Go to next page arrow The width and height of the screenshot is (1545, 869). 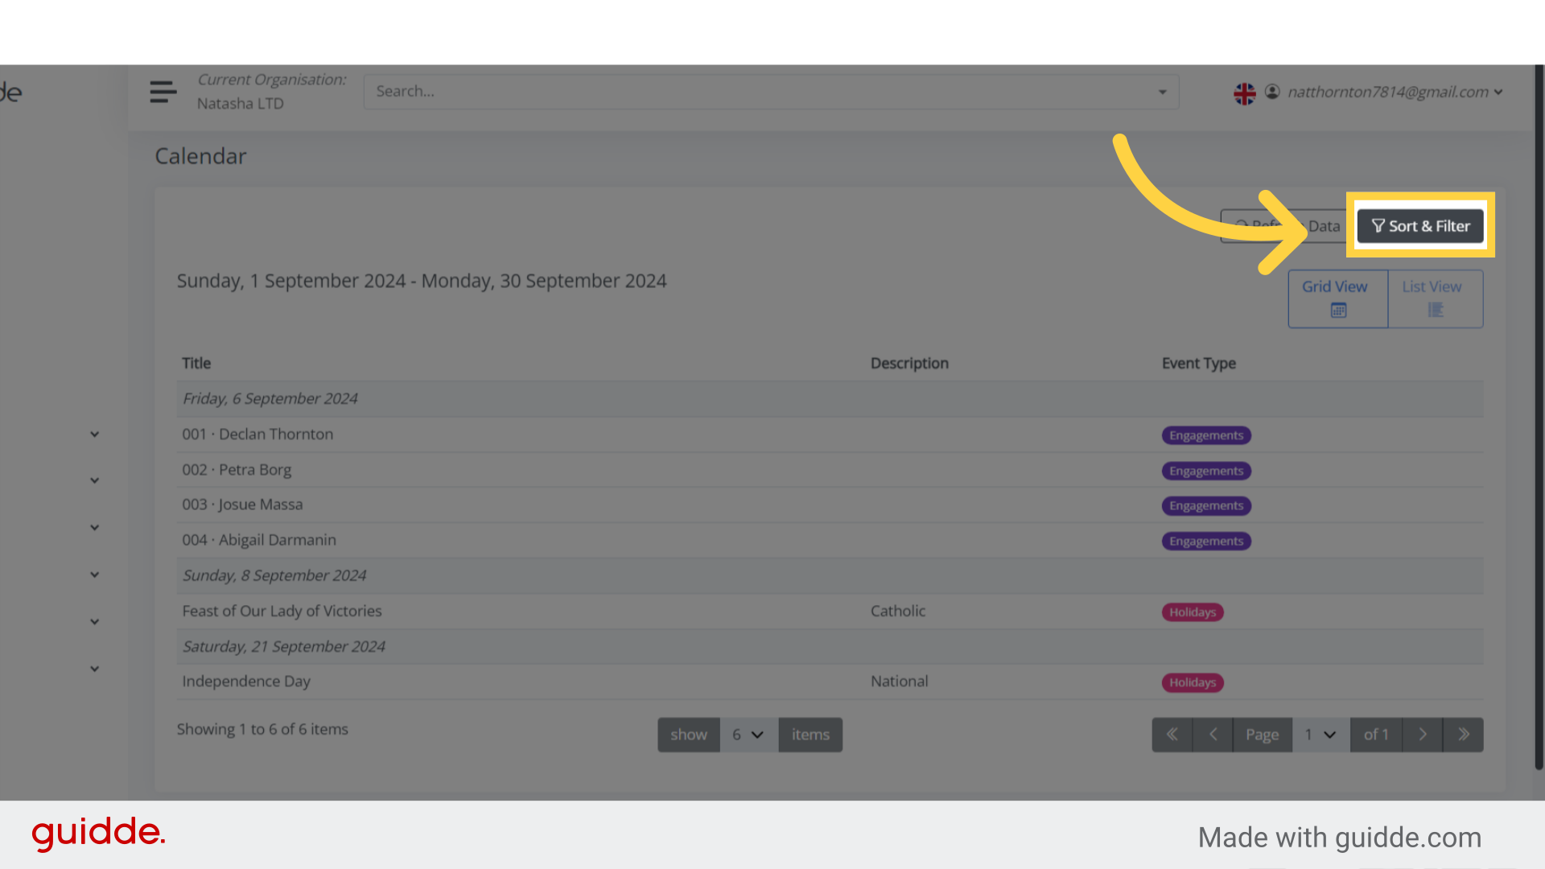[x=1422, y=735]
